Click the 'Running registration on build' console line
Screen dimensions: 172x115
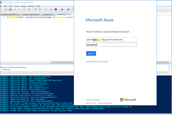point(27,96)
